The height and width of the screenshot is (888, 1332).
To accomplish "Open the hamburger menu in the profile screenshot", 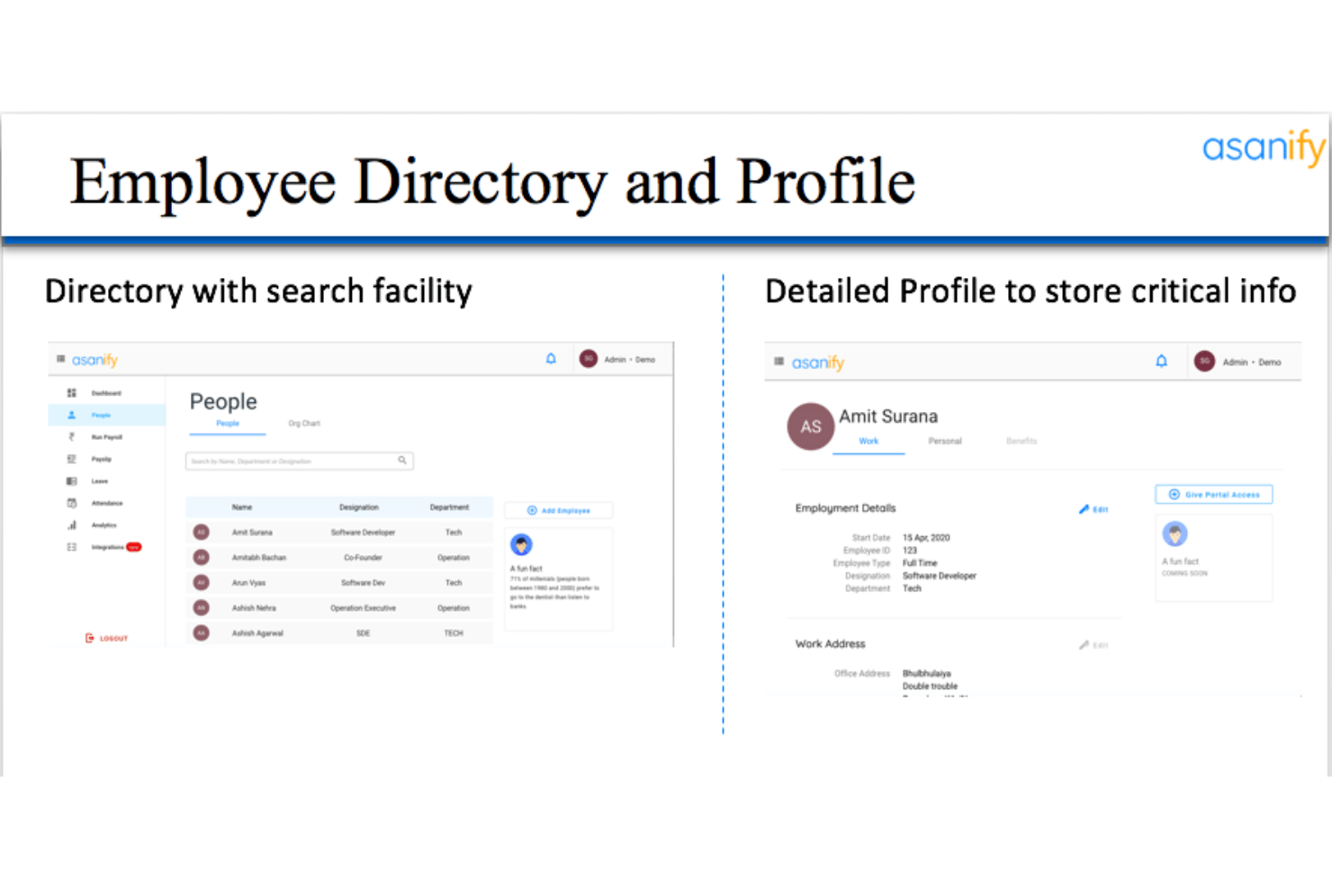I will 779,362.
